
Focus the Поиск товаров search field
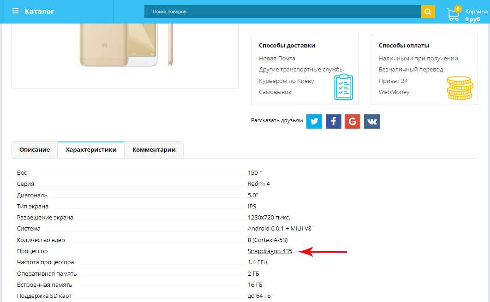282,12
